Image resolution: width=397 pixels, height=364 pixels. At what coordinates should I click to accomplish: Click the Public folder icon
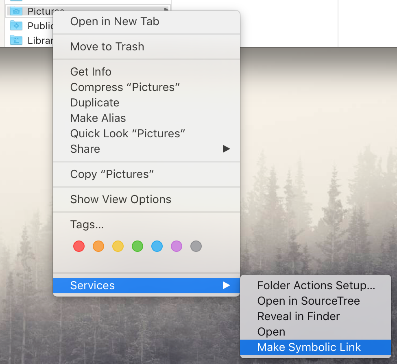16,26
